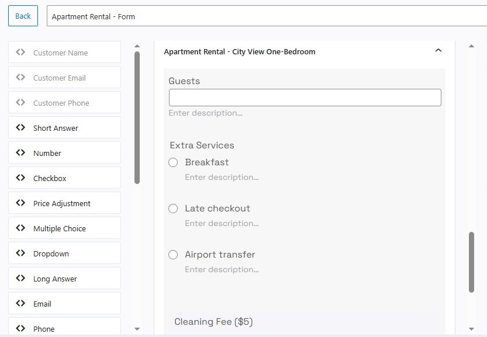
Task: Add a Phone field
Action: (64, 328)
